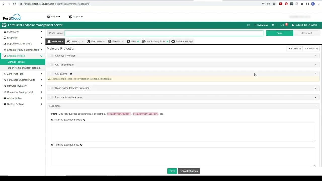The height and width of the screenshot is (181, 322).
Task: Open the Adobe Acrobat extension icon
Action: (281, 4)
